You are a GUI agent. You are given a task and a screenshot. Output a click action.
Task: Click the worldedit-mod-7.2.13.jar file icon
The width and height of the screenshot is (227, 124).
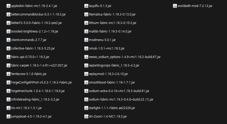pos(175,6)
